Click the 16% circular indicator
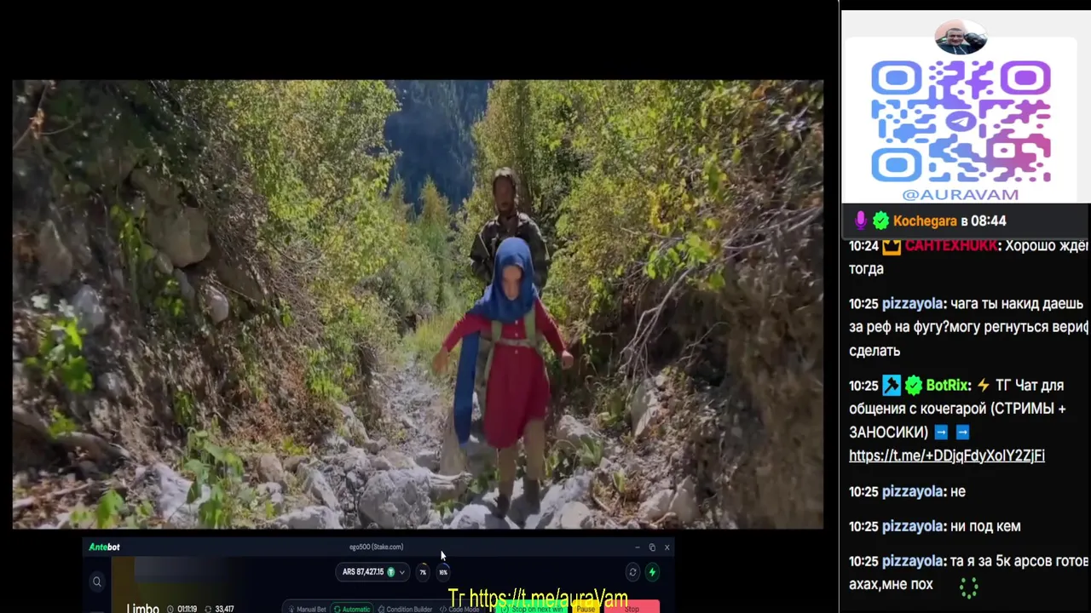This screenshot has height=613, width=1091. (x=442, y=572)
